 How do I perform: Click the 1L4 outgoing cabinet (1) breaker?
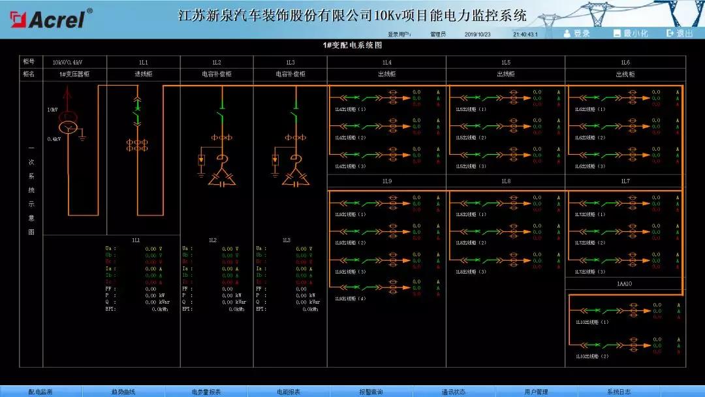pyautogui.click(x=360, y=97)
